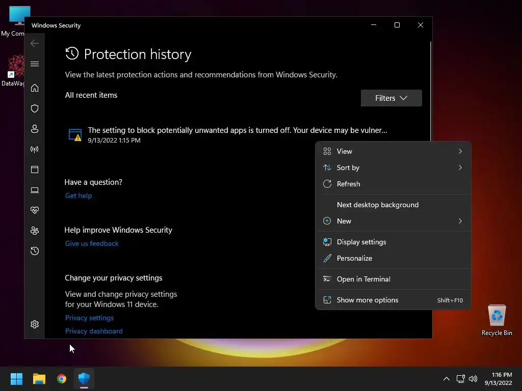The width and height of the screenshot is (522, 391).
Task: Launch Chrome from the taskbar
Action: click(62, 379)
